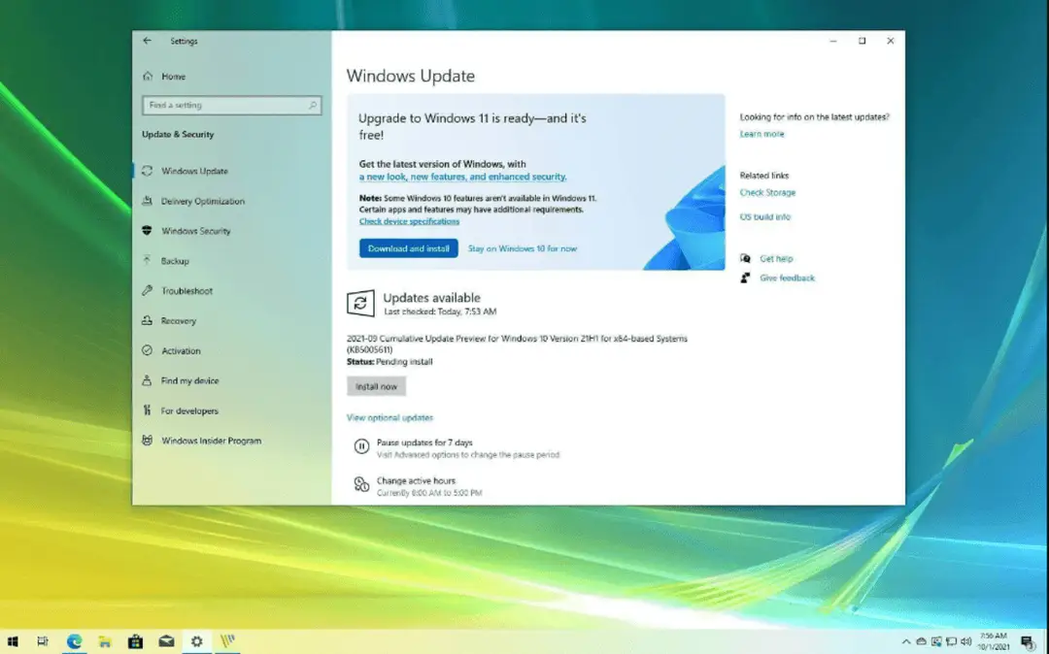
Task: Open Windows Security page
Action: 196,231
